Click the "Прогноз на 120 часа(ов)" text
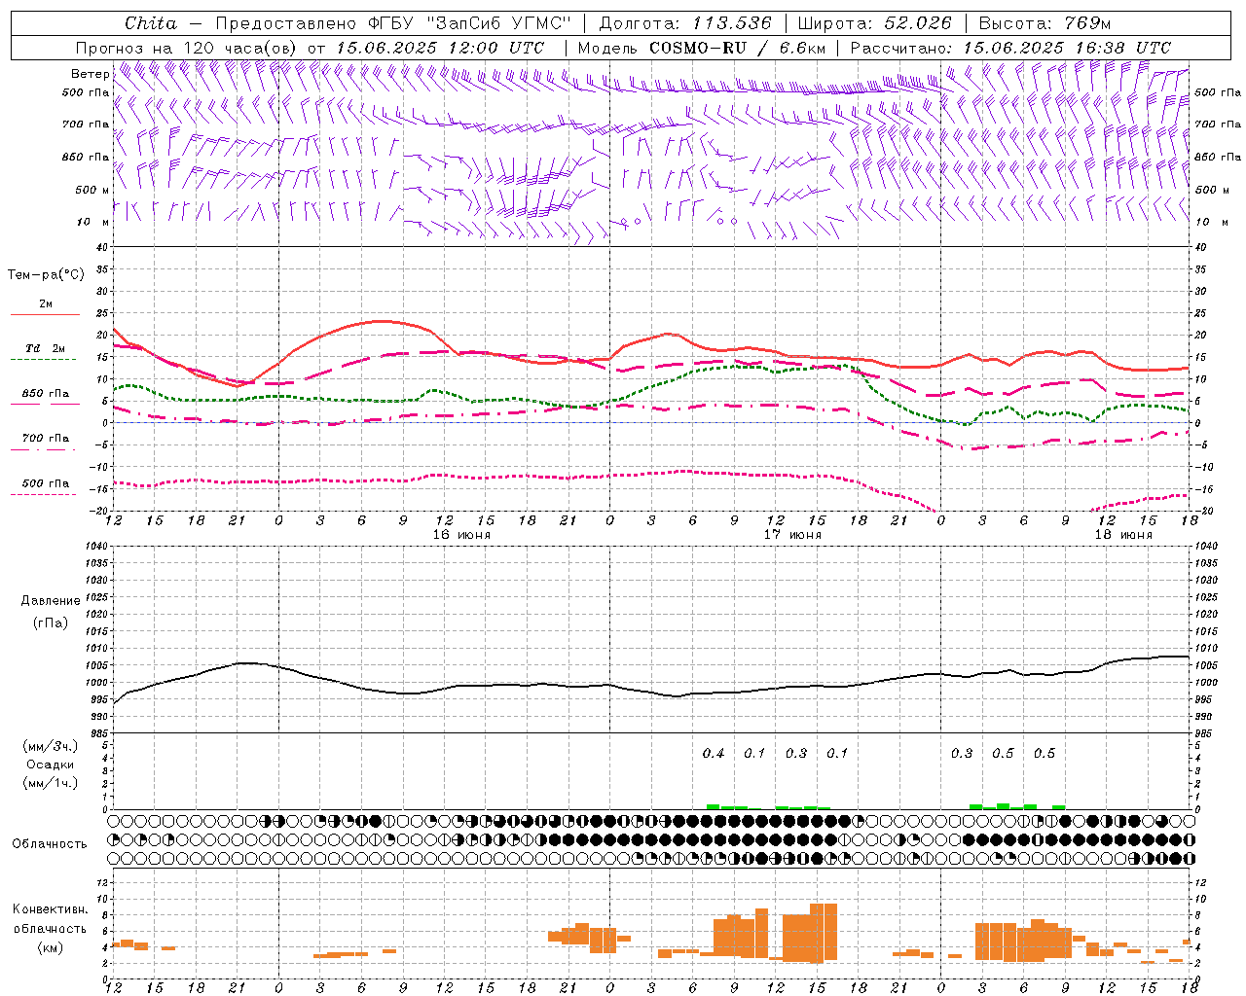Image resolution: width=1246 pixels, height=996 pixels. pos(188,47)
